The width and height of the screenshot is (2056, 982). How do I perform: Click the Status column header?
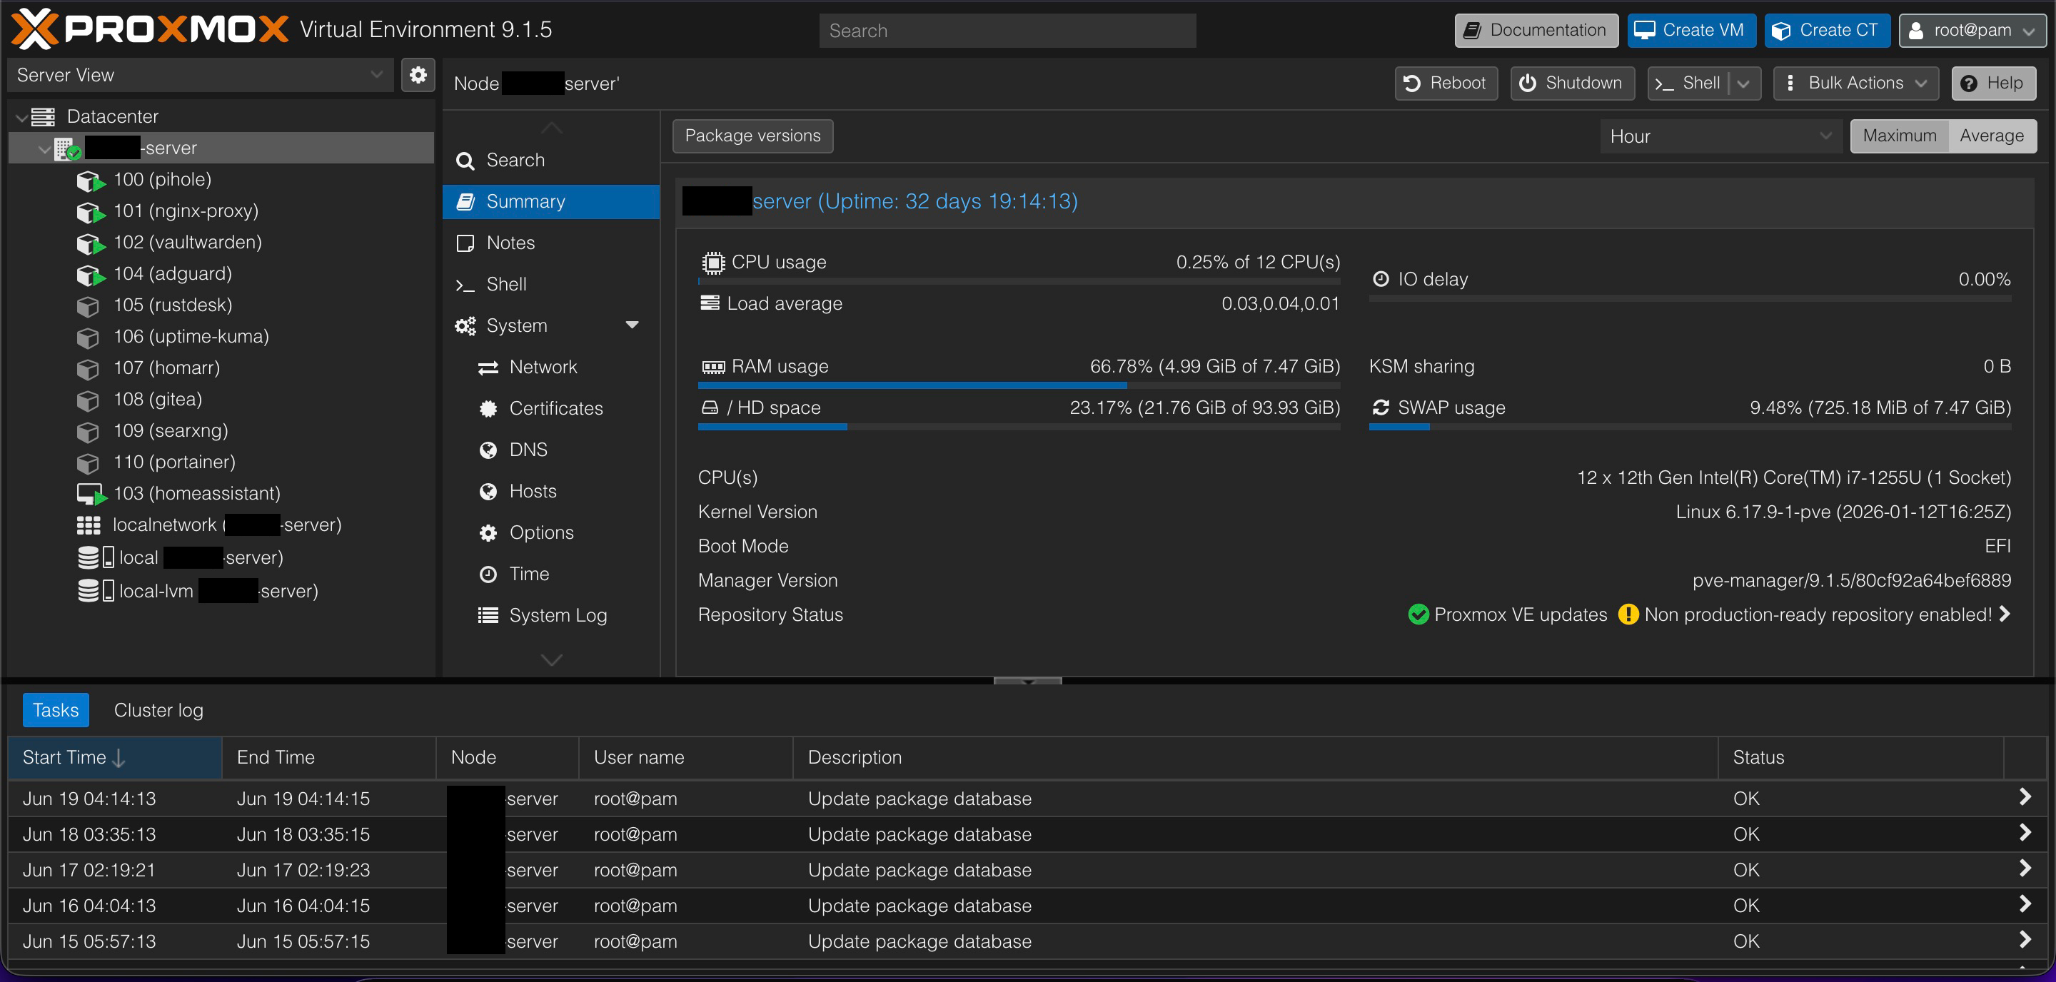pos(1860,758)
